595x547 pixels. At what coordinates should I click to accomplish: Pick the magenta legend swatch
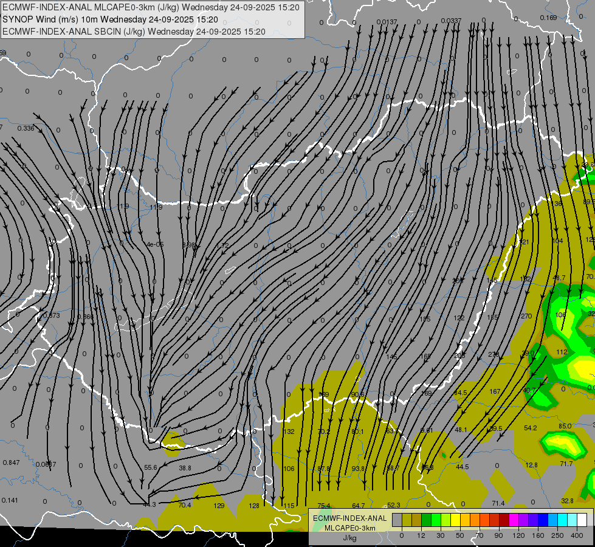[514, 520]
